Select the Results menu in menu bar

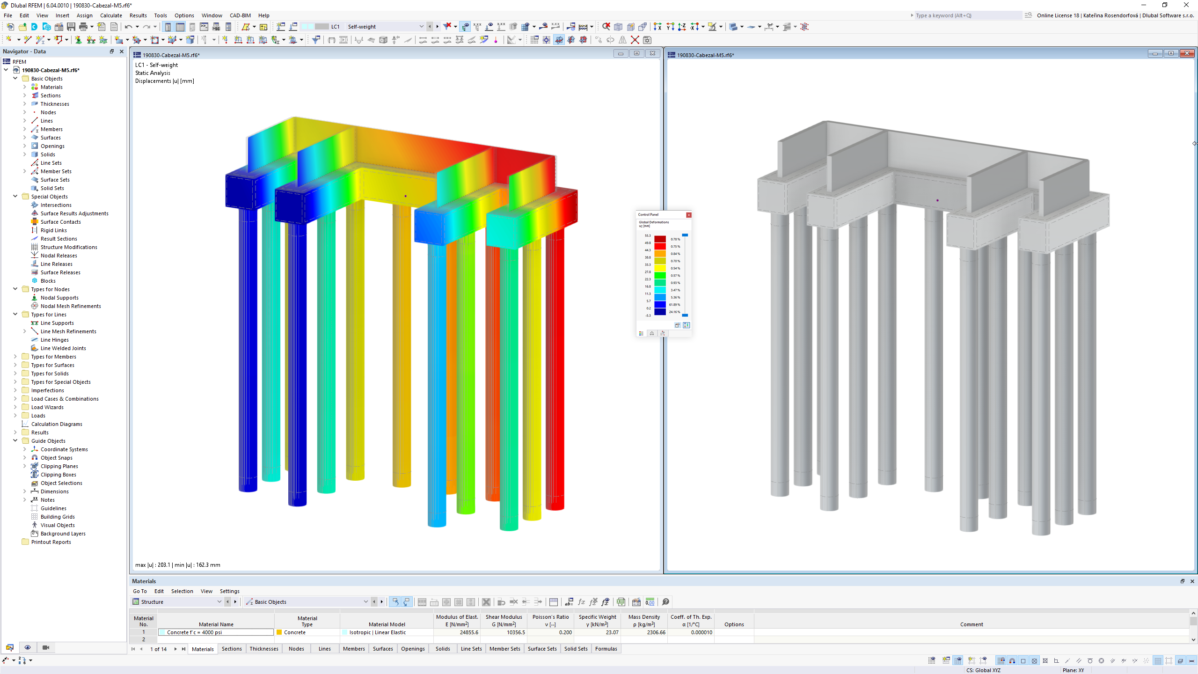pos(138,15)
